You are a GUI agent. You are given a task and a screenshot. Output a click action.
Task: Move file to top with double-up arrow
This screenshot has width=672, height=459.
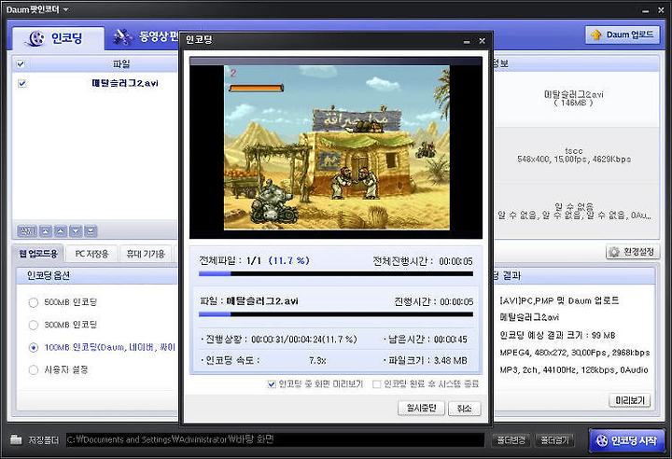pos(46,231)
